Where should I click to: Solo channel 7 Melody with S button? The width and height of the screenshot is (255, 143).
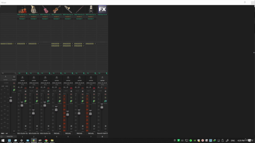click(x=94, y=98)
